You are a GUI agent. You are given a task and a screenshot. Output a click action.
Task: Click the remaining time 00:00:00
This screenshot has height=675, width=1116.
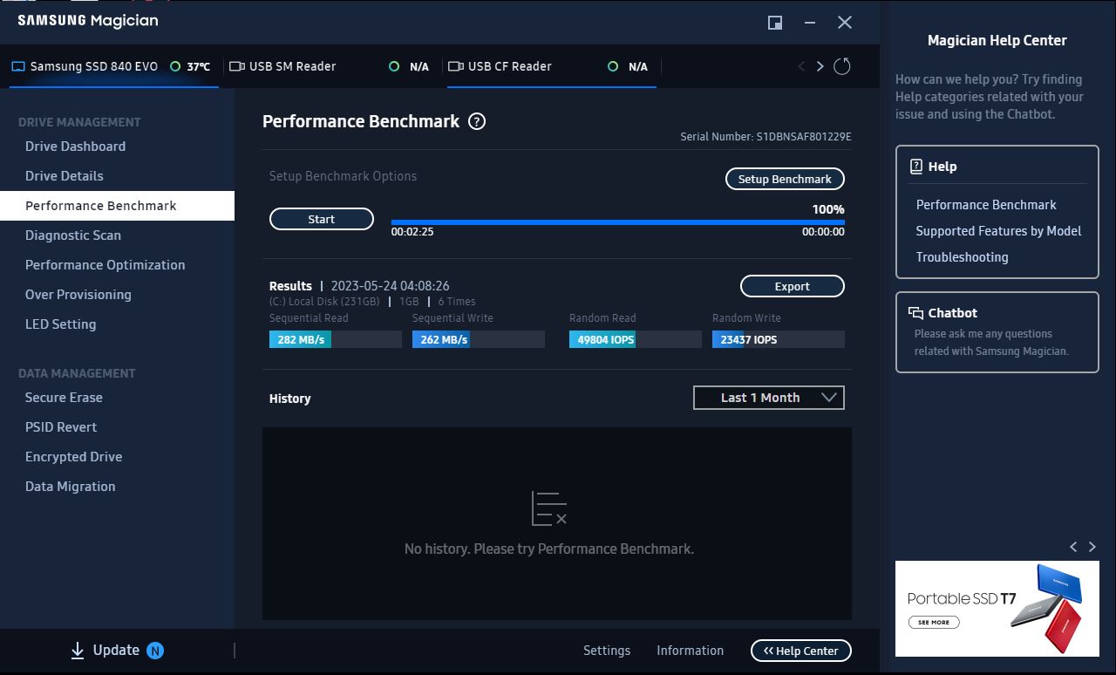tap(823, 232)
